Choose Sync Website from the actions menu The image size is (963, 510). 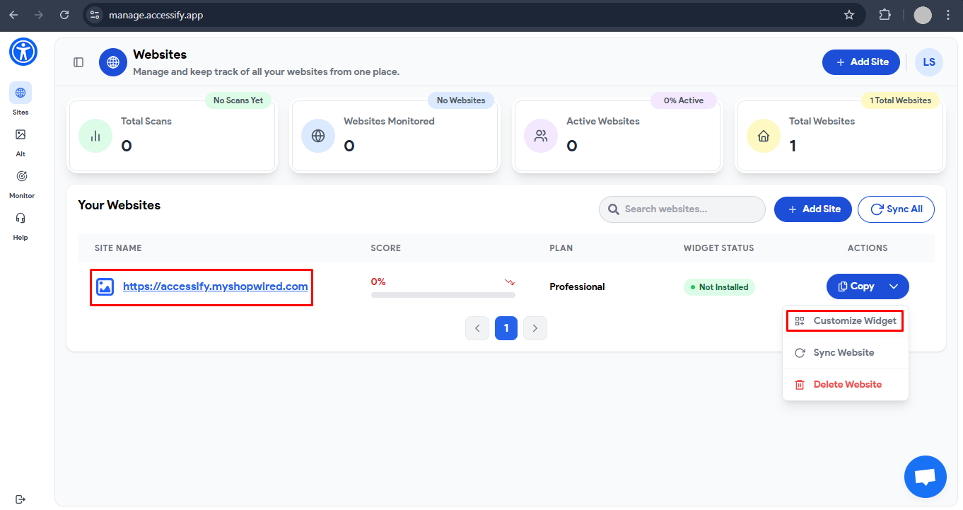coord(844,352)
